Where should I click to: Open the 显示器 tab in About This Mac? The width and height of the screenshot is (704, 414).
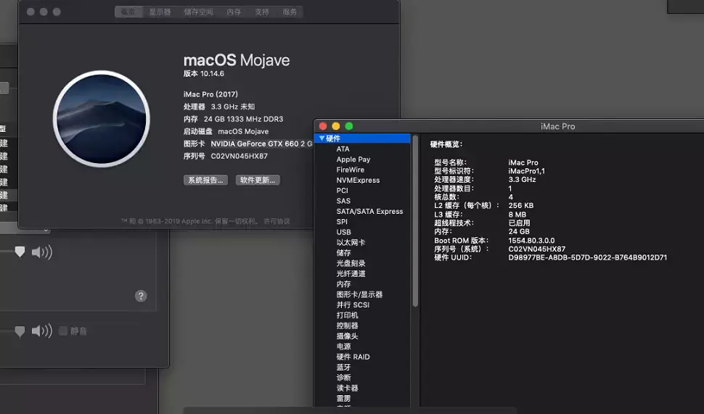pos(160,12)
